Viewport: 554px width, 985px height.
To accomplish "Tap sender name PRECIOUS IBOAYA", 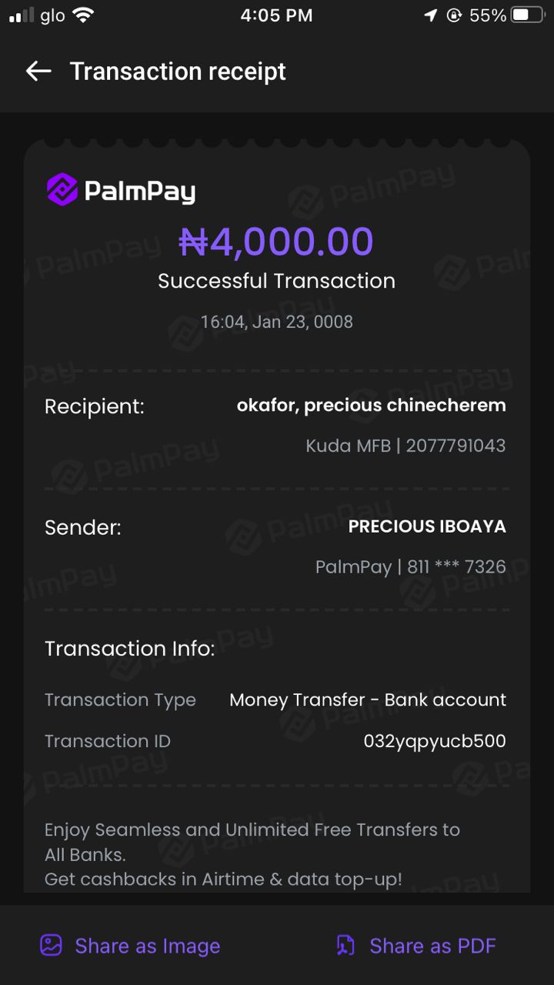I will pos(427,526).
